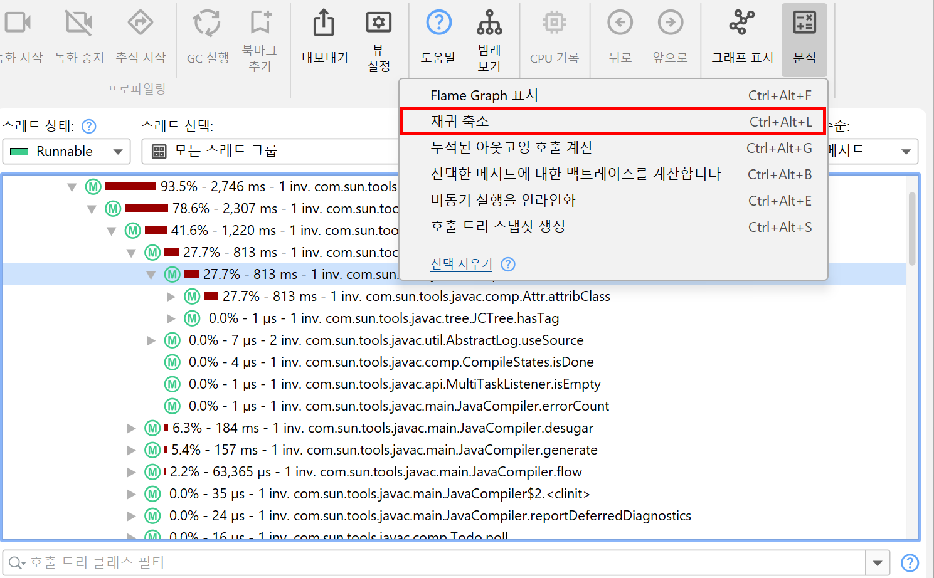Select the JavaCompiler.generate row text
The height and width of the screenshot is (578, 934).
(385, 450)
